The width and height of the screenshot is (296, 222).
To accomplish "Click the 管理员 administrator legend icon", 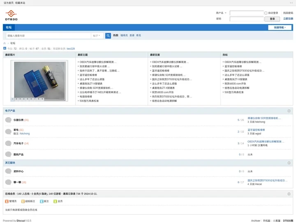I will coord(7,201).
